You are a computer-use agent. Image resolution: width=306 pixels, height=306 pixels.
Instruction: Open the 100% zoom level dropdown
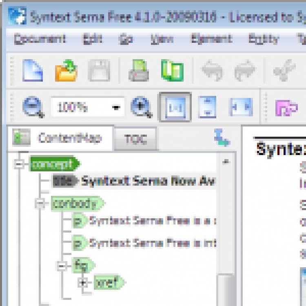(116, 107)
